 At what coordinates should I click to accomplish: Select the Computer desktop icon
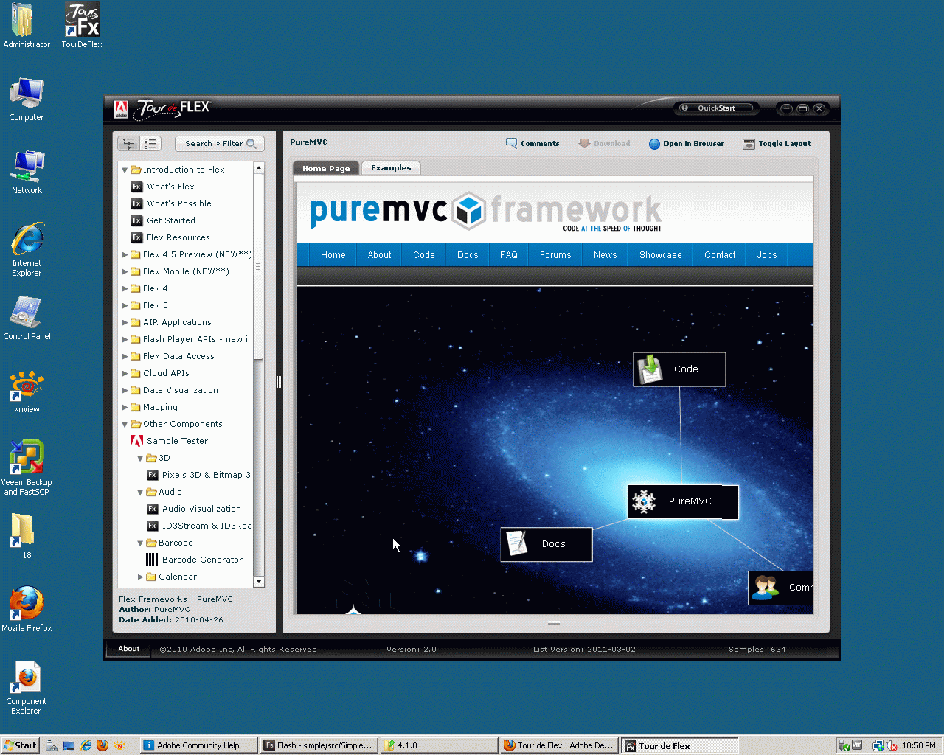pyautogui.click(x=27, y=99)
